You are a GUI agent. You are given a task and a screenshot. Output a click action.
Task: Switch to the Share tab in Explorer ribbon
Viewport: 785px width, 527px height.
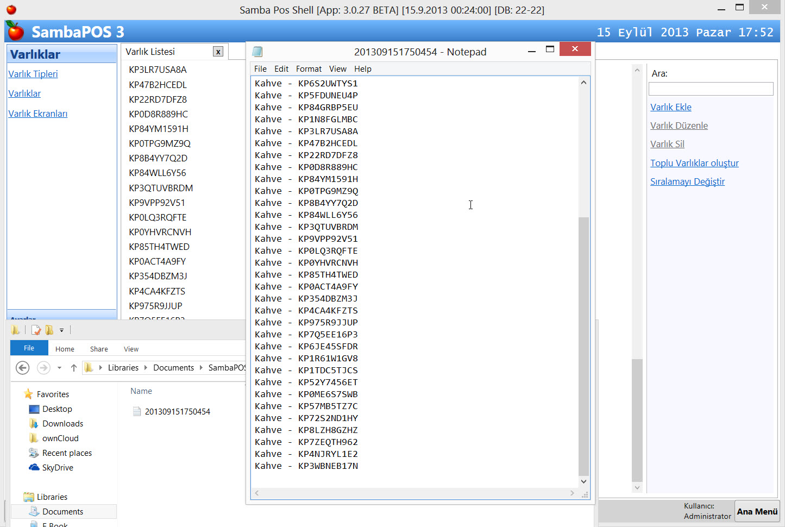[99, 349]
